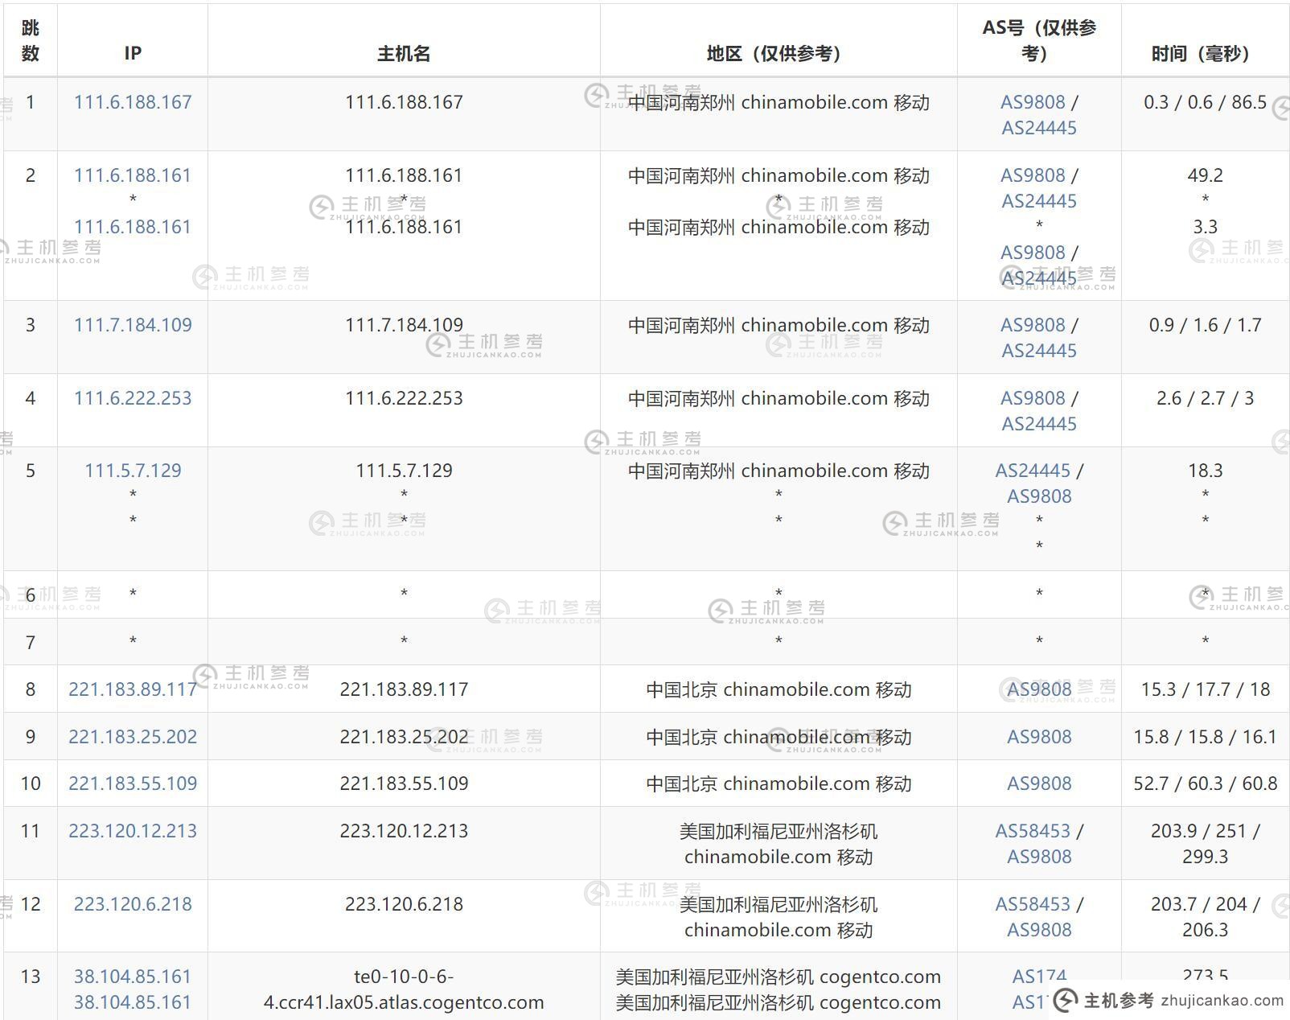1290x1020 pixels.
Task: Click AS24445 link in hop 4 row
Action: pos(1039,424)
